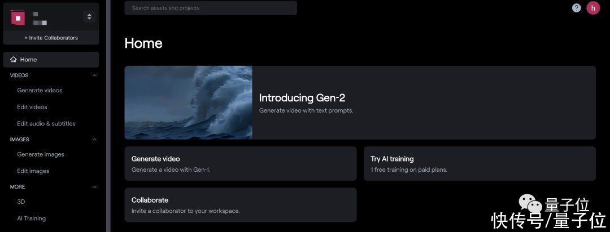Open Edit images in sidebar
610x232 pixels.
pyautogui.click(x=33, y=171)
